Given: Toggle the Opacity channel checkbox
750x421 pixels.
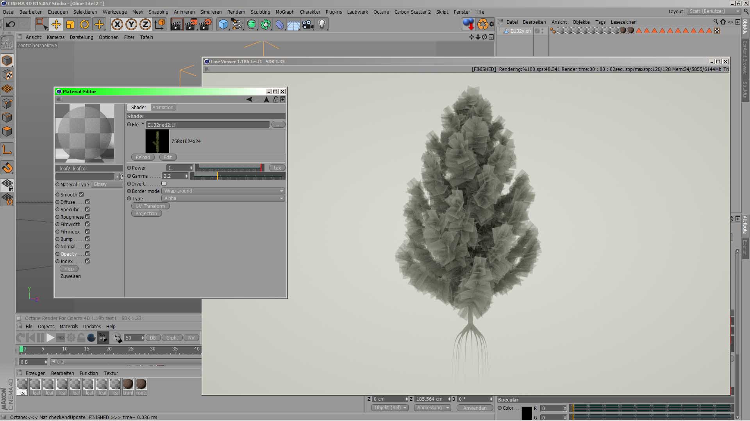Looking at the screenshot, I should [88, 254].
